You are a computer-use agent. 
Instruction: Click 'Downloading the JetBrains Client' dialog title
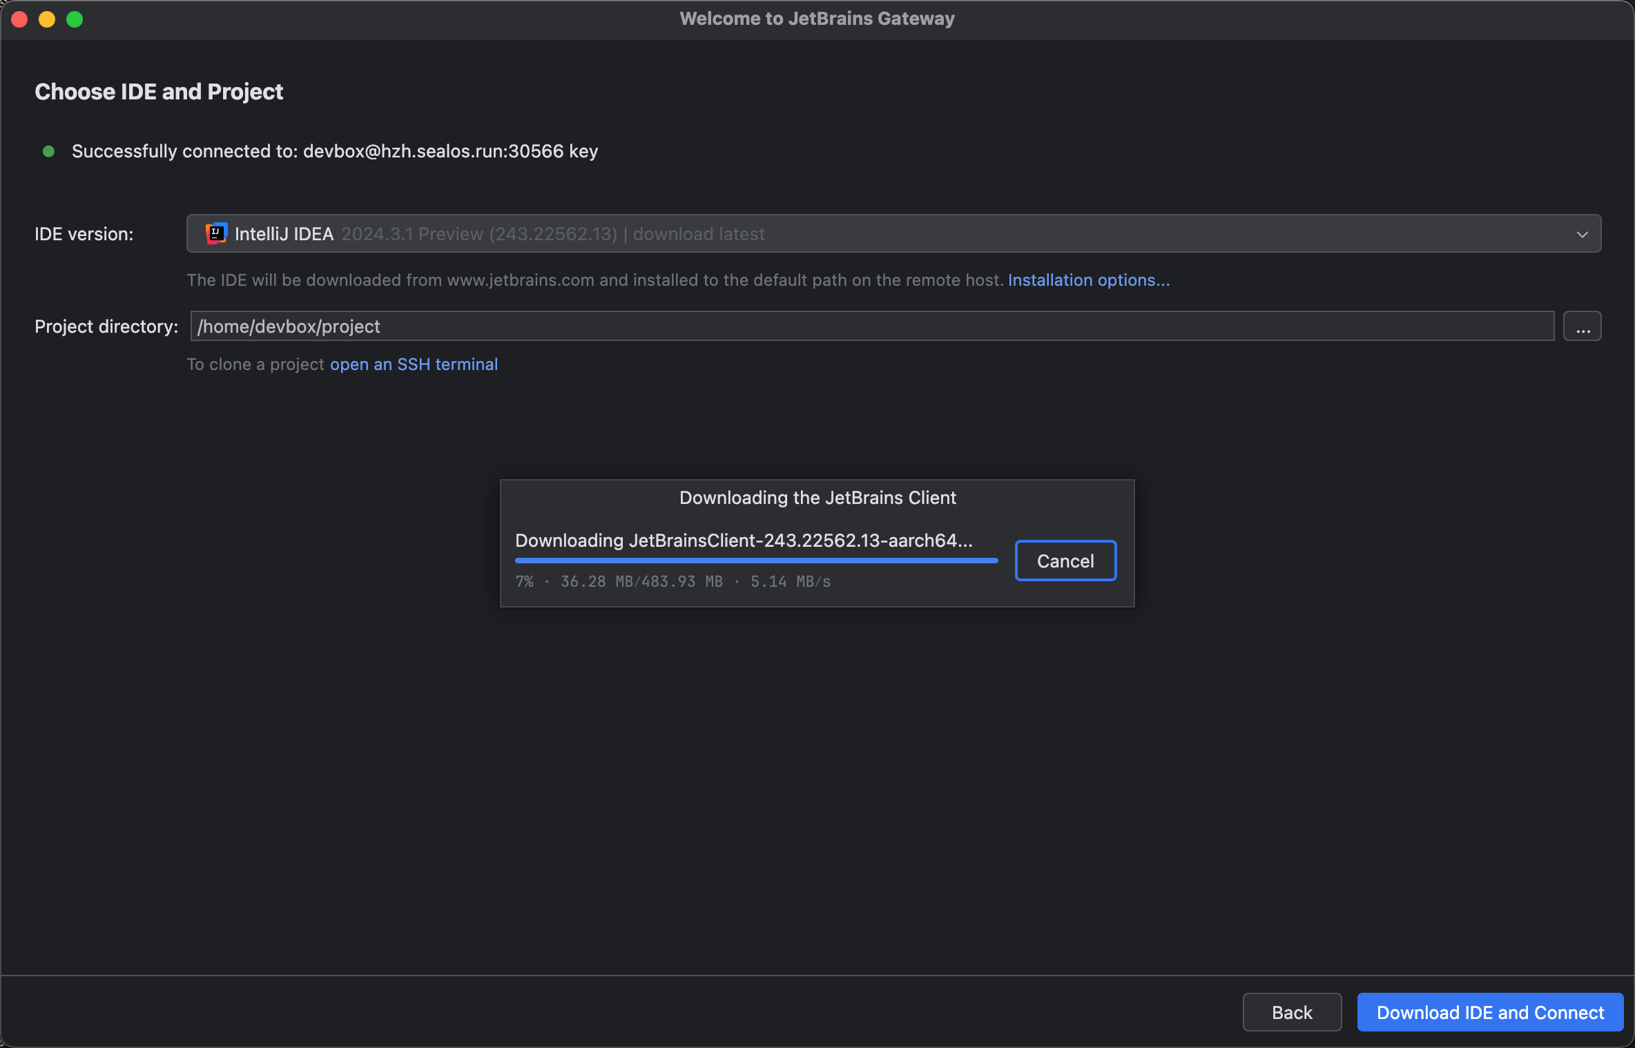pos(817,497)
